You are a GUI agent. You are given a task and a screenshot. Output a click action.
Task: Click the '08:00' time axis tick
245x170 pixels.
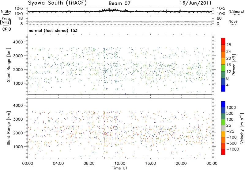tap(89, 163)
